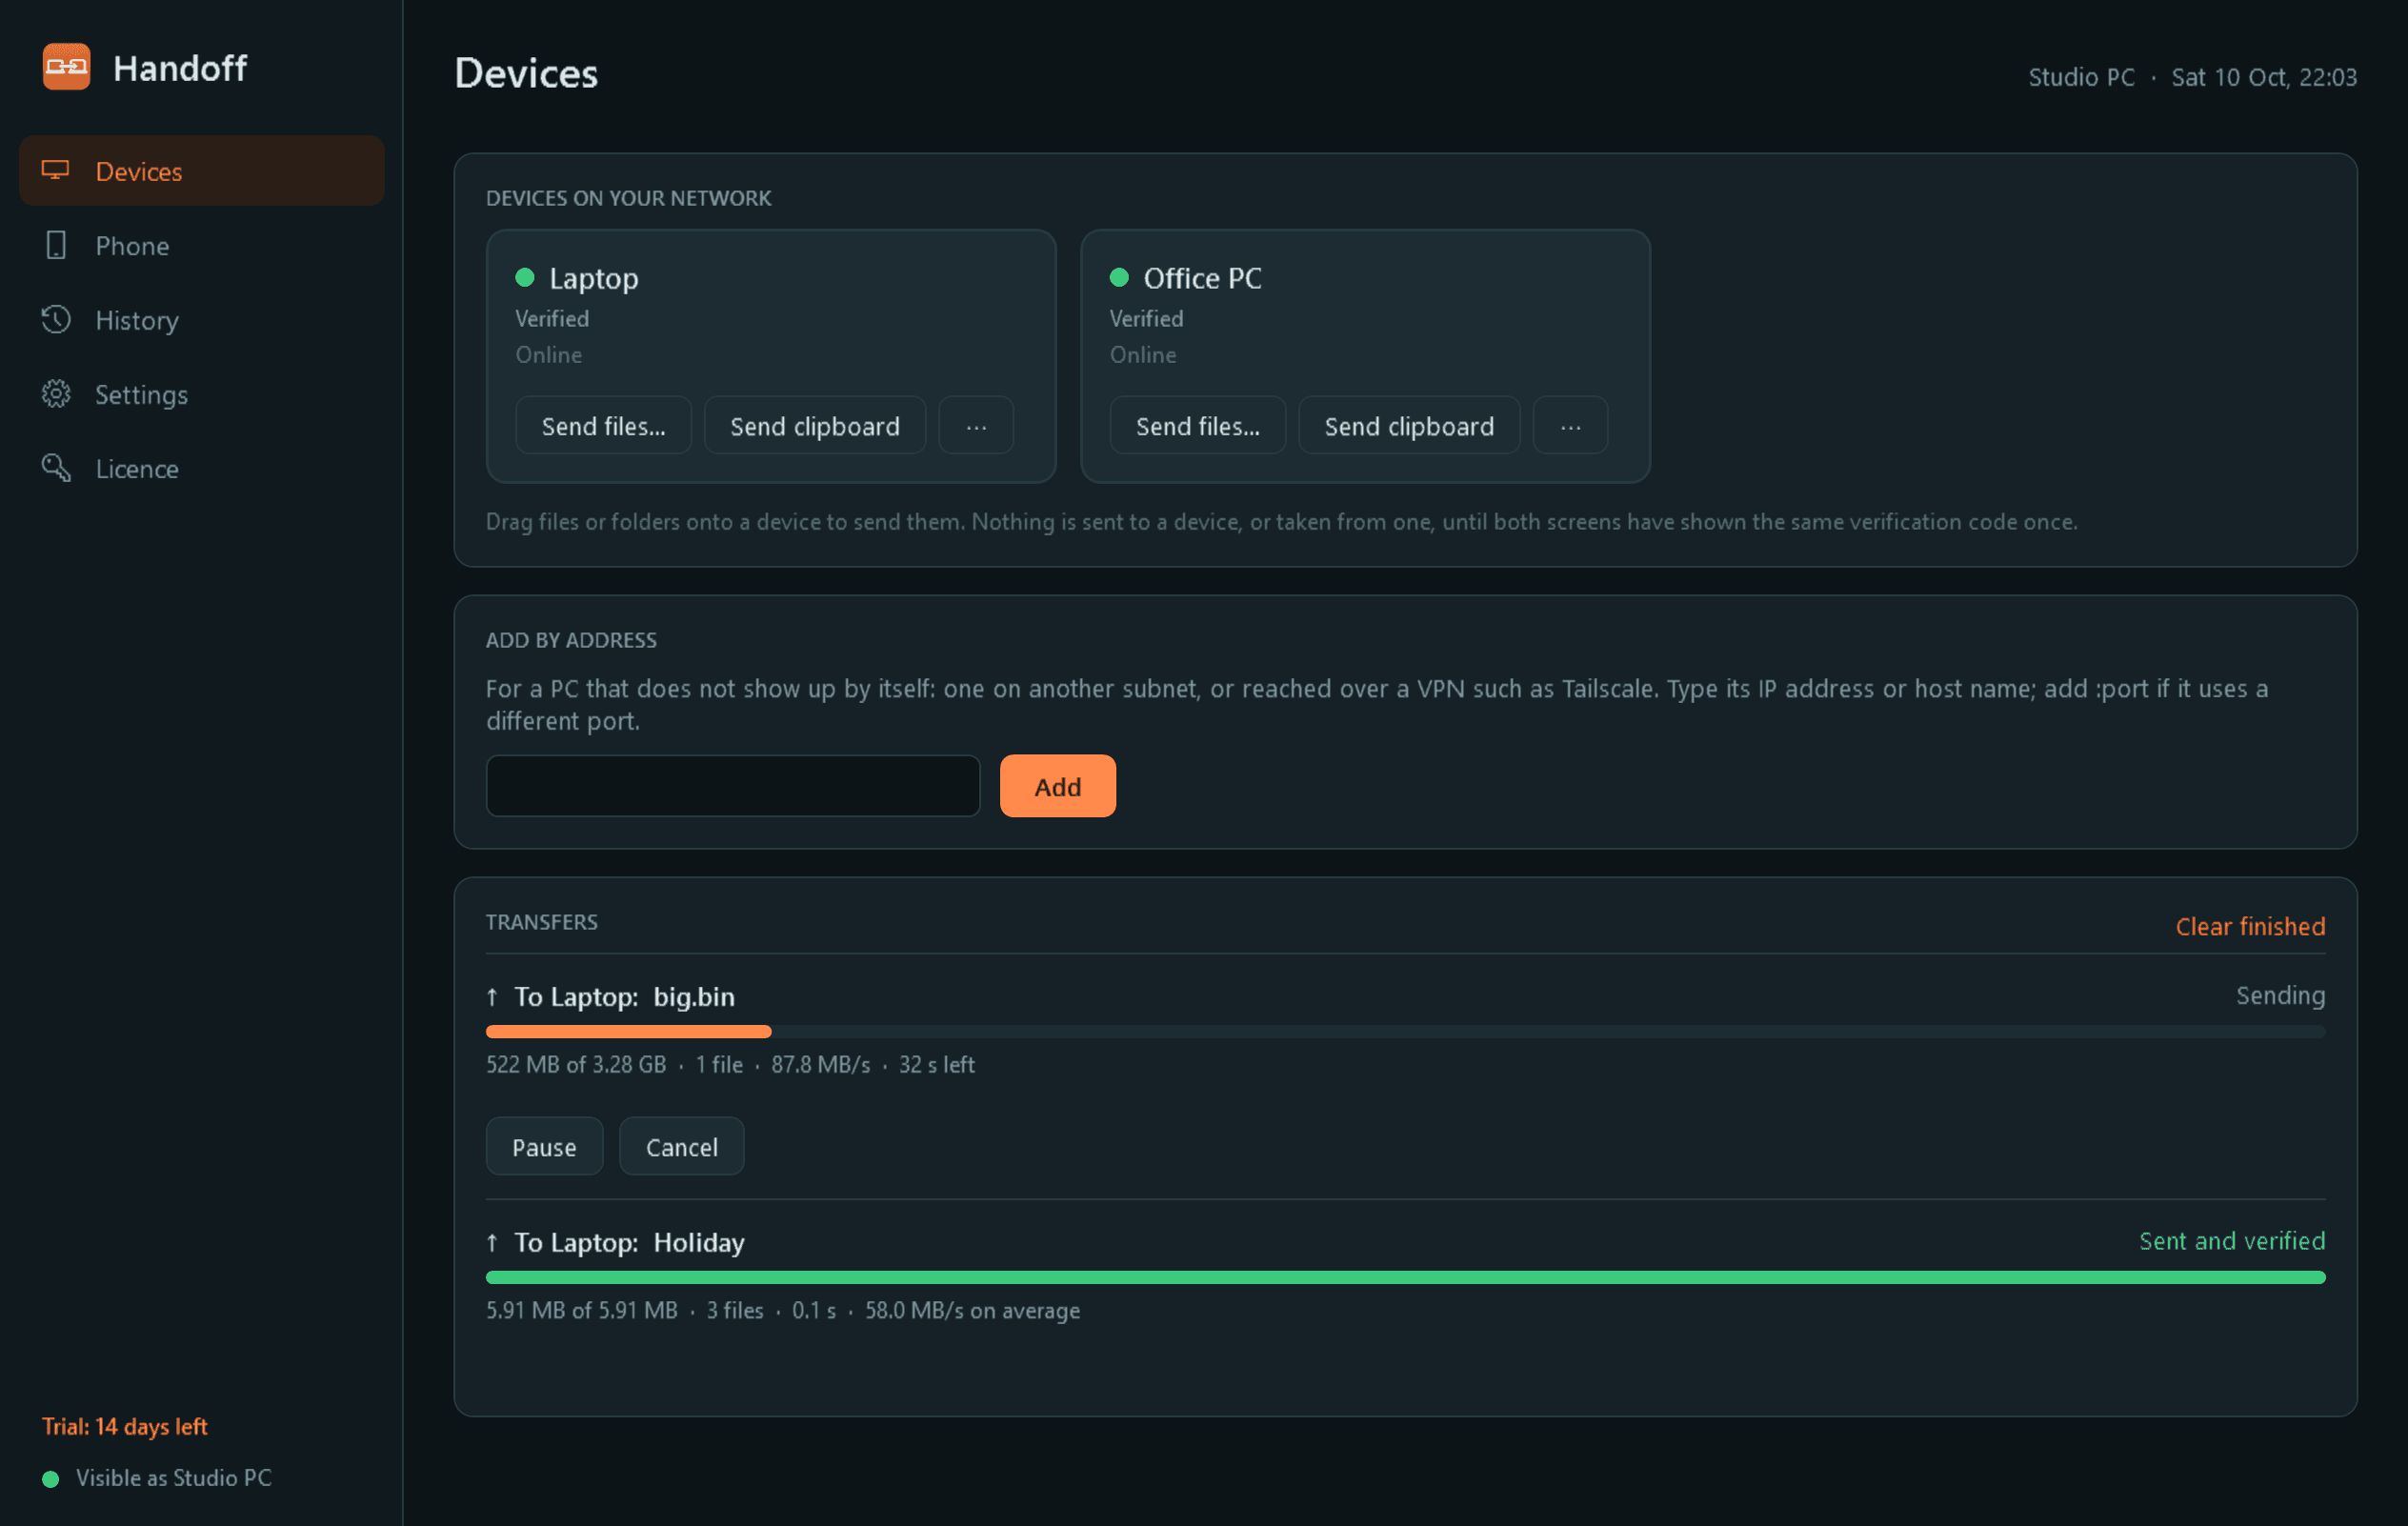
Task: Click the Phone icon in sidebar
Action: pos(56,245)
